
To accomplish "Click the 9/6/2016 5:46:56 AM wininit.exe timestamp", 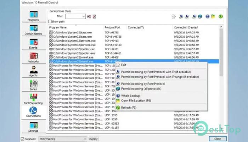I will point(186,57).
